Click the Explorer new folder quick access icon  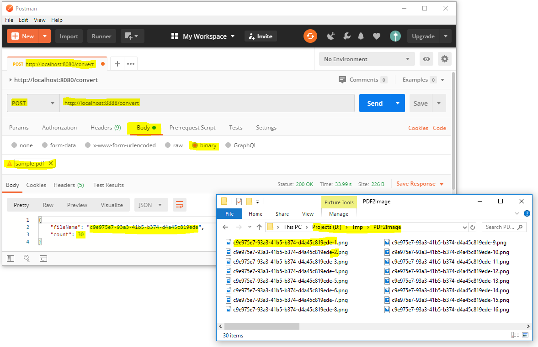coord(250,201)
